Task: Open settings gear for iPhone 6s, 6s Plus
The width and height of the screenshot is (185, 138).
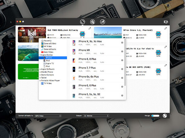Action: 122,78
